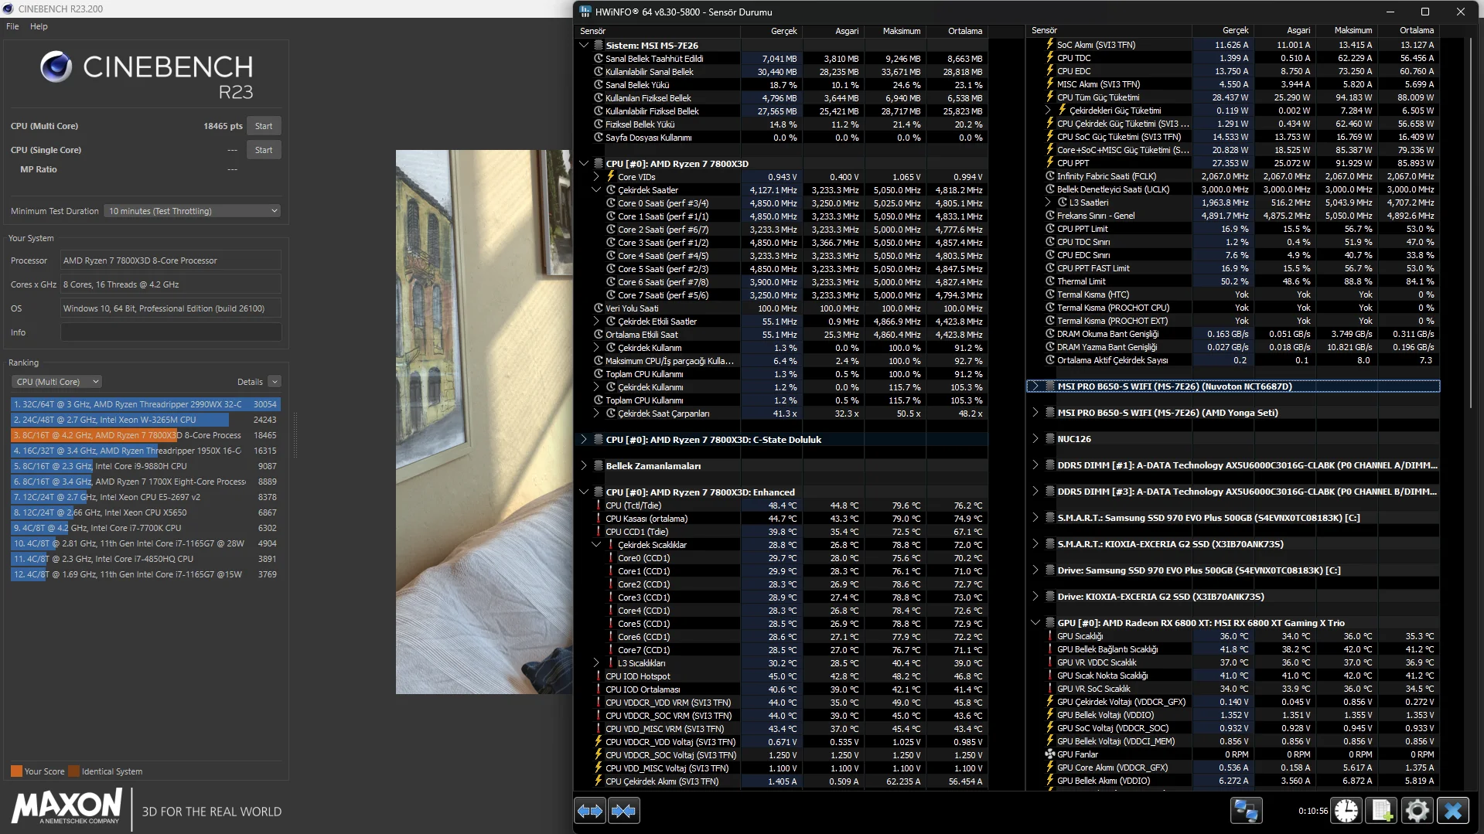
Task: Select the Intel Xeon W-3265M ranking row
Action: [x=145, y=420]
